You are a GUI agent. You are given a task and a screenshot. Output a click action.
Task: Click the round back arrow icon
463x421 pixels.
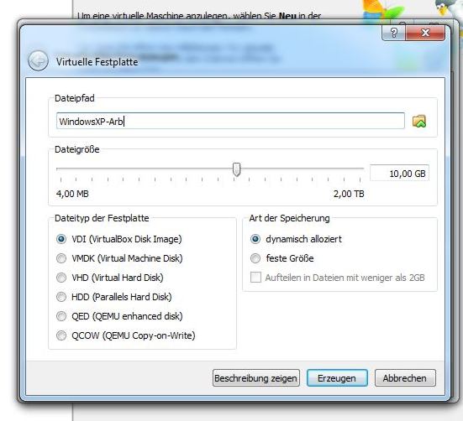point(38,61)
